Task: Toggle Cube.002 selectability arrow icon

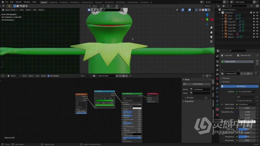Action: [x=254, y=25]
